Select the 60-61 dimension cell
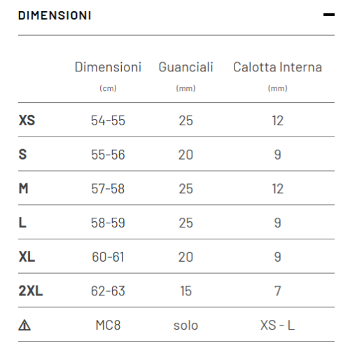This screenshot has width=350, height=350. click(108, 257)
